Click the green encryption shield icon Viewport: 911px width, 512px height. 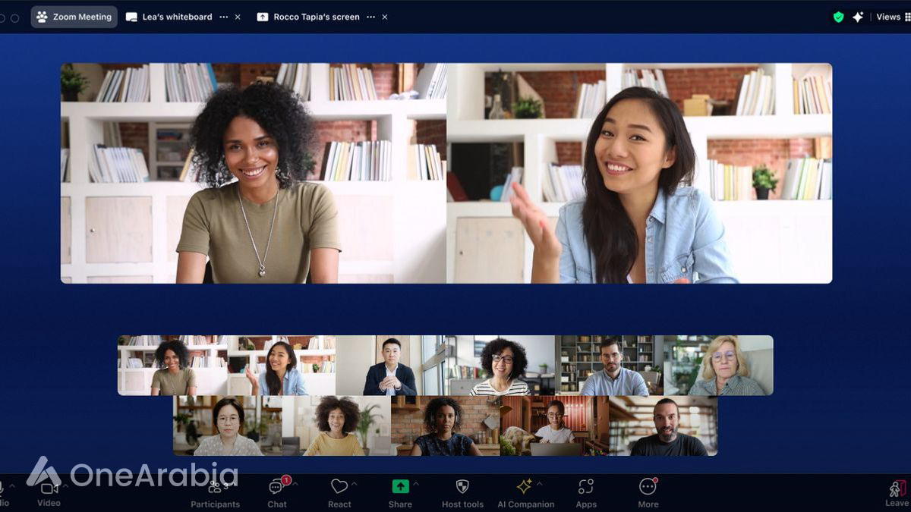838,17
